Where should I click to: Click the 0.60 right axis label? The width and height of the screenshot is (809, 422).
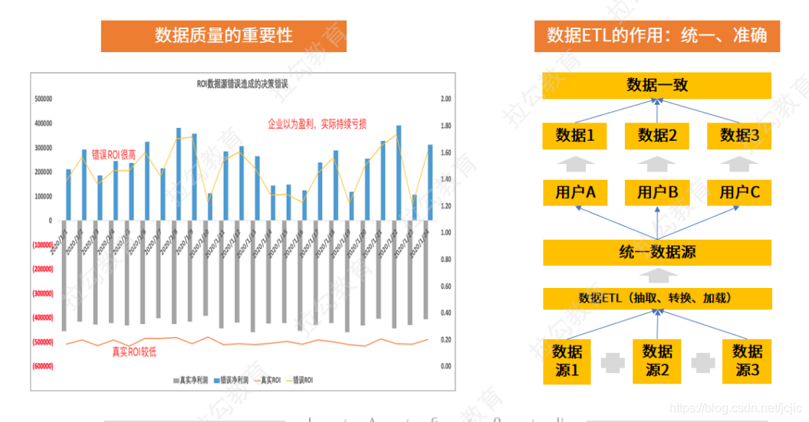pos(446,286)
